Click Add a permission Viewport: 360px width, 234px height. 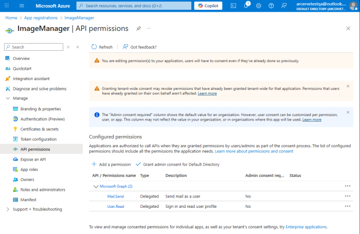click(111, 164)
